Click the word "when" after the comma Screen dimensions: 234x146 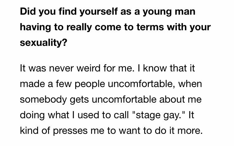click(x=190, y=84)
